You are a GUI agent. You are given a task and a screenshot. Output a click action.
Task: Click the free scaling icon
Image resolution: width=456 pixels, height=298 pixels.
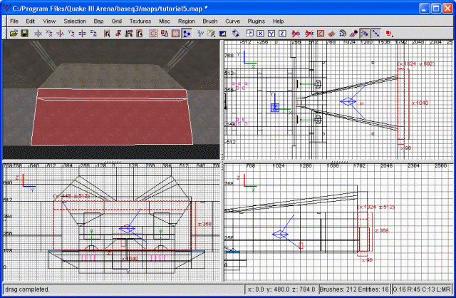coord(249,34)
